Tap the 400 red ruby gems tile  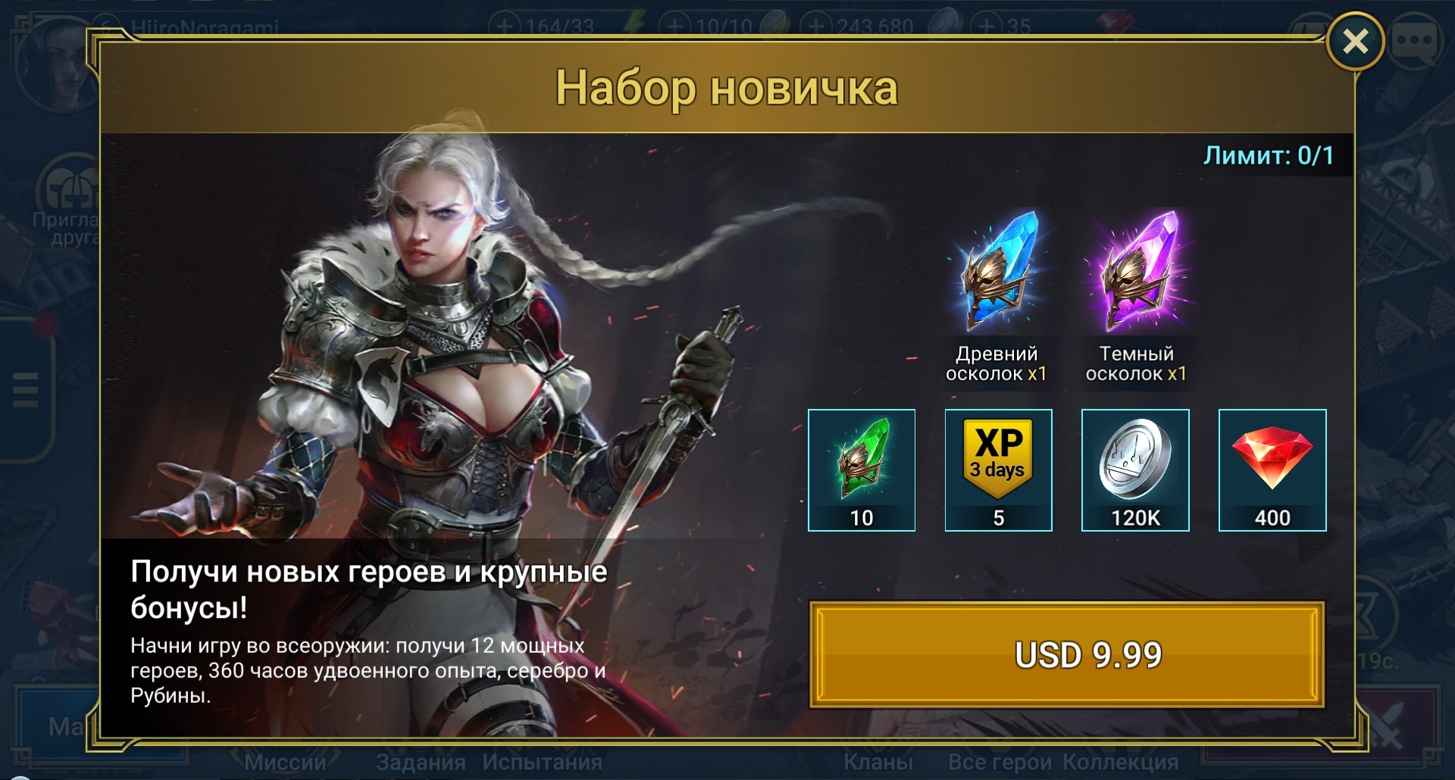coord(1272,470)
